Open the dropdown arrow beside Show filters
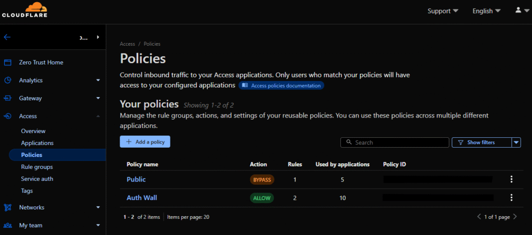532x235 pixels. (516, 142)
